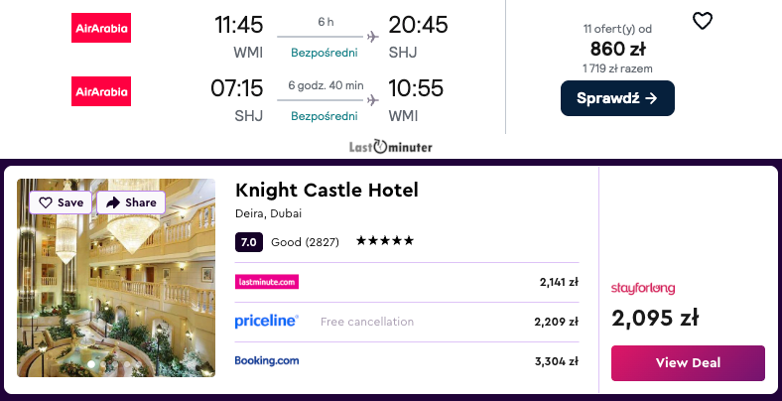Select the 2,141 zł lastminute.com price
This screenshot has height=401, width=782.
click(x=559, y=282)
